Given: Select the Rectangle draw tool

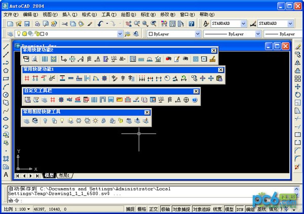Looking at the screenshot, I should click(x=6, y=79).
